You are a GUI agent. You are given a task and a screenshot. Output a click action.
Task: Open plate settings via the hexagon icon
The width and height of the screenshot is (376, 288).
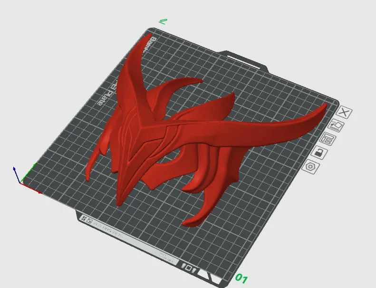coord(310,166)
